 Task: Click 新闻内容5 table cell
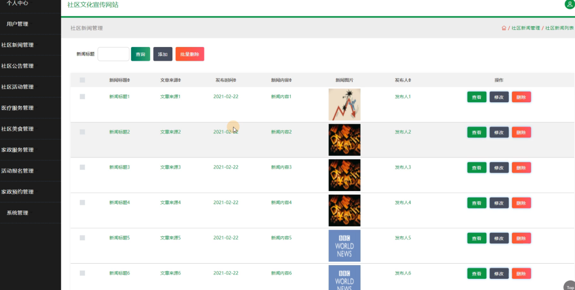click(x=281, y=238)
